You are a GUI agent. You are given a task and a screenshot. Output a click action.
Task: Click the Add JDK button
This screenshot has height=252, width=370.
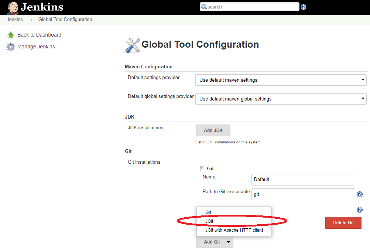tap(213, 130)
